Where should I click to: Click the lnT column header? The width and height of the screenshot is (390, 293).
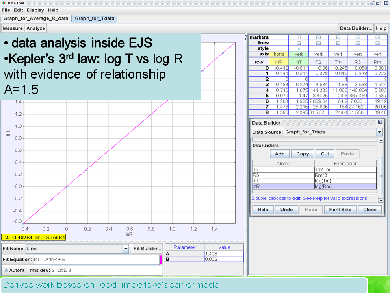point(299,62)
